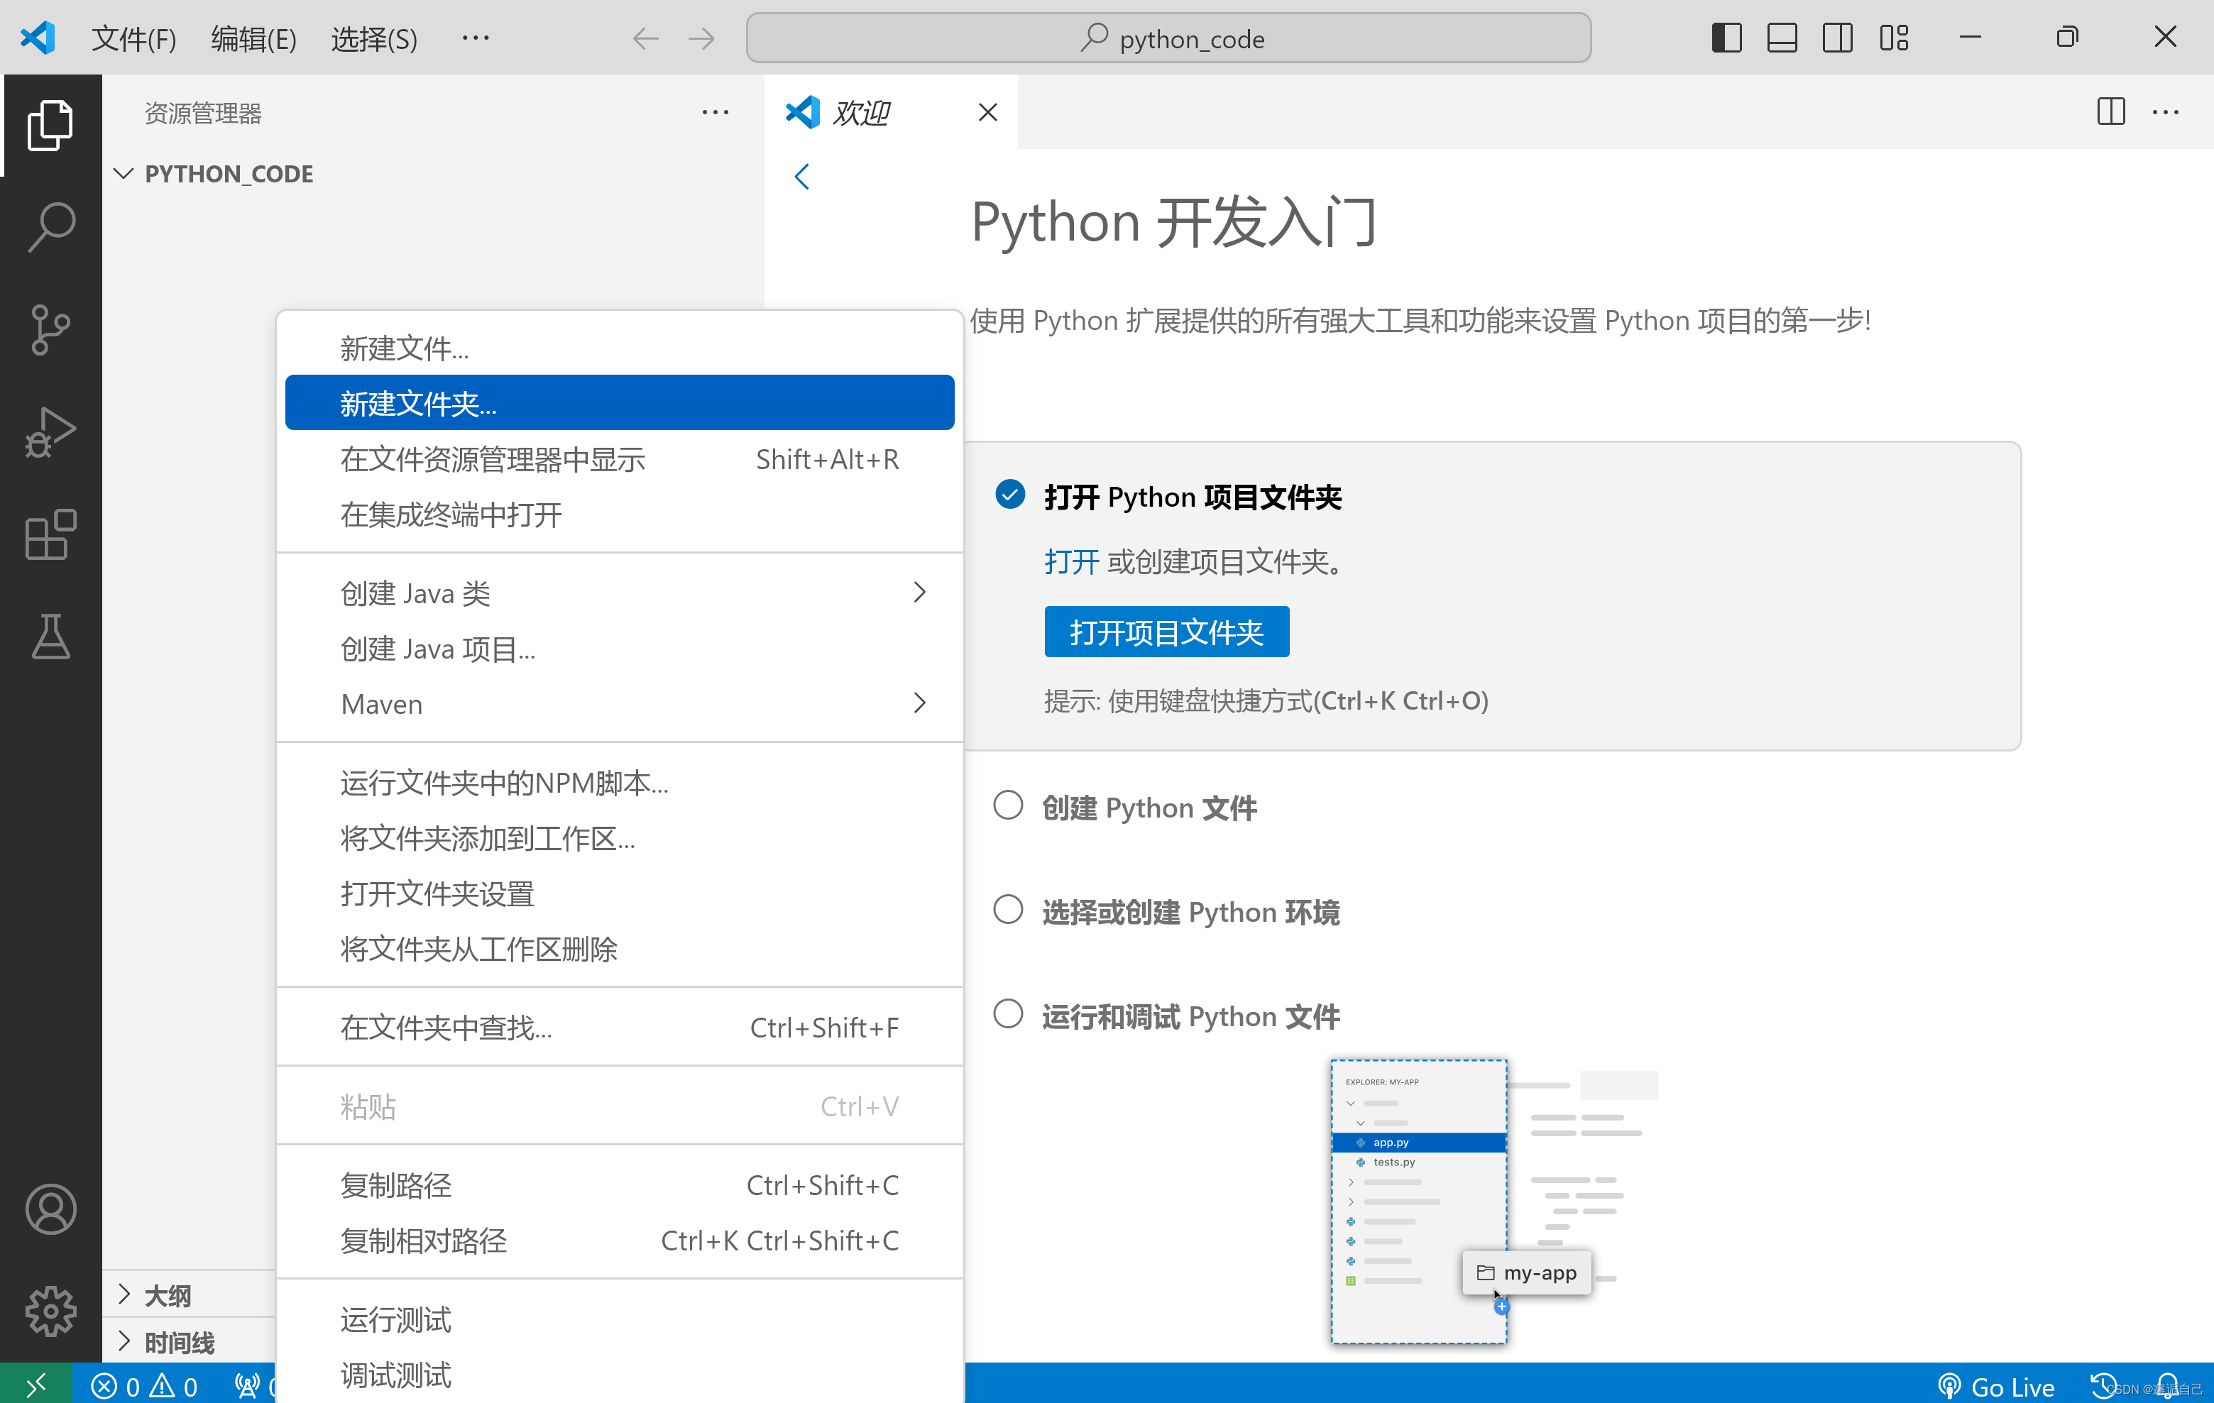
Task: Open the 文件(F) menu
Action: [133, 38]
